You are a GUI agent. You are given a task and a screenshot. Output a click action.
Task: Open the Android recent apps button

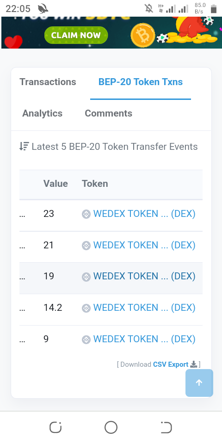click(x=55, y=427)
